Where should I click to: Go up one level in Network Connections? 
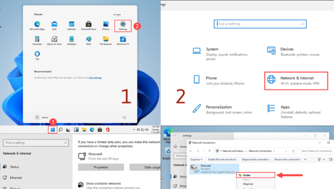pos(210,151)
